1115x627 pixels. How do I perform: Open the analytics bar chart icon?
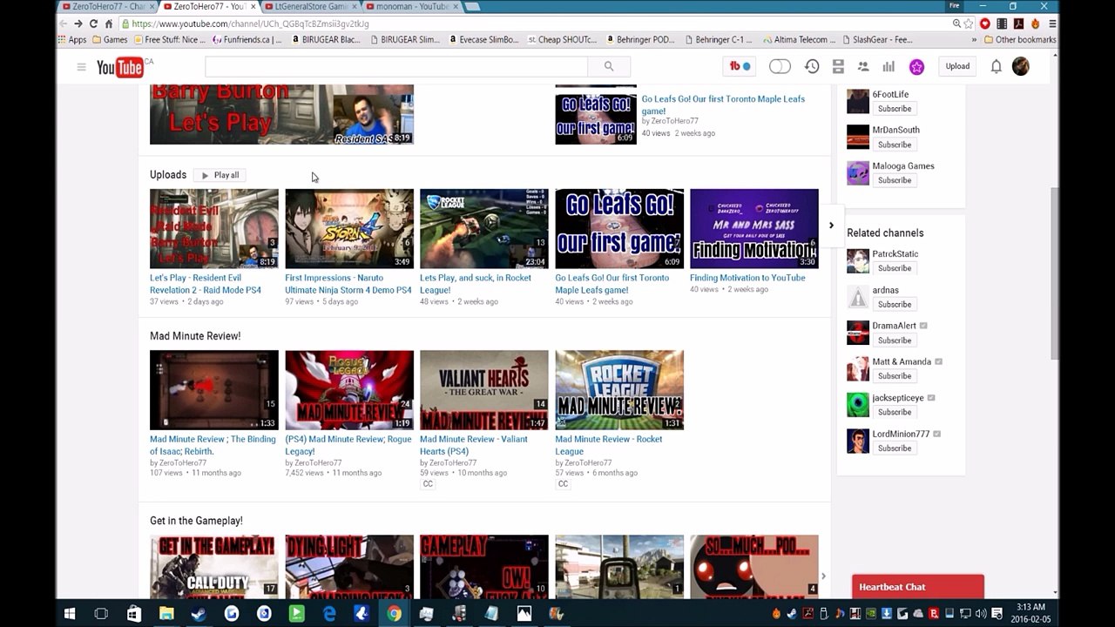tap(889, 66)
